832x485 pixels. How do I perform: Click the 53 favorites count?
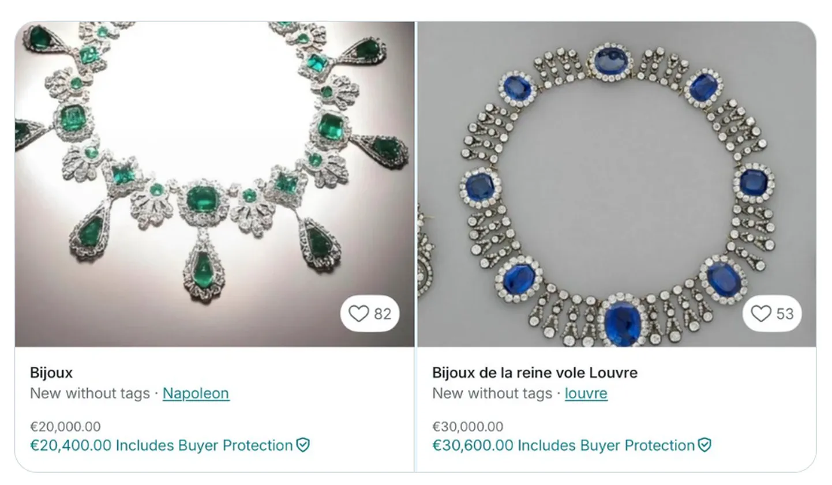(785, 314)
